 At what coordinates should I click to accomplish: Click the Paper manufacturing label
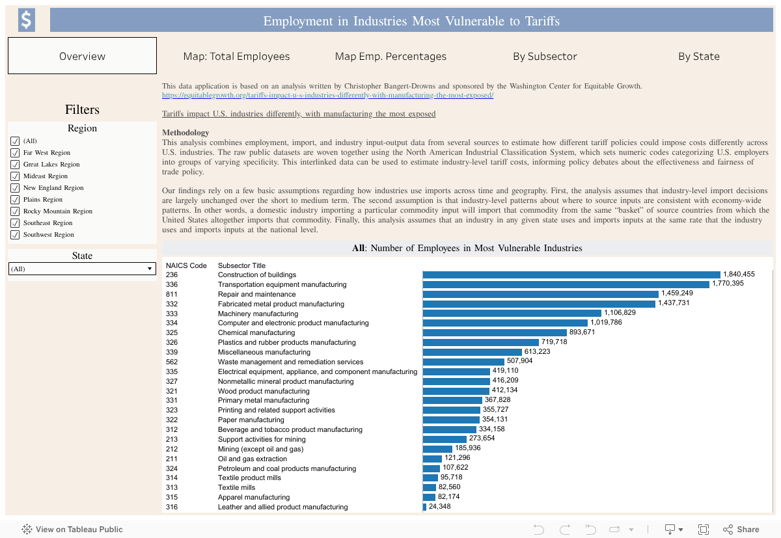point(251,420)
